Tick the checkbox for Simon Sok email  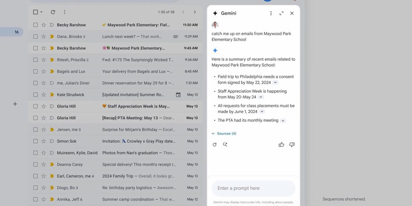(x=35, y=142)
